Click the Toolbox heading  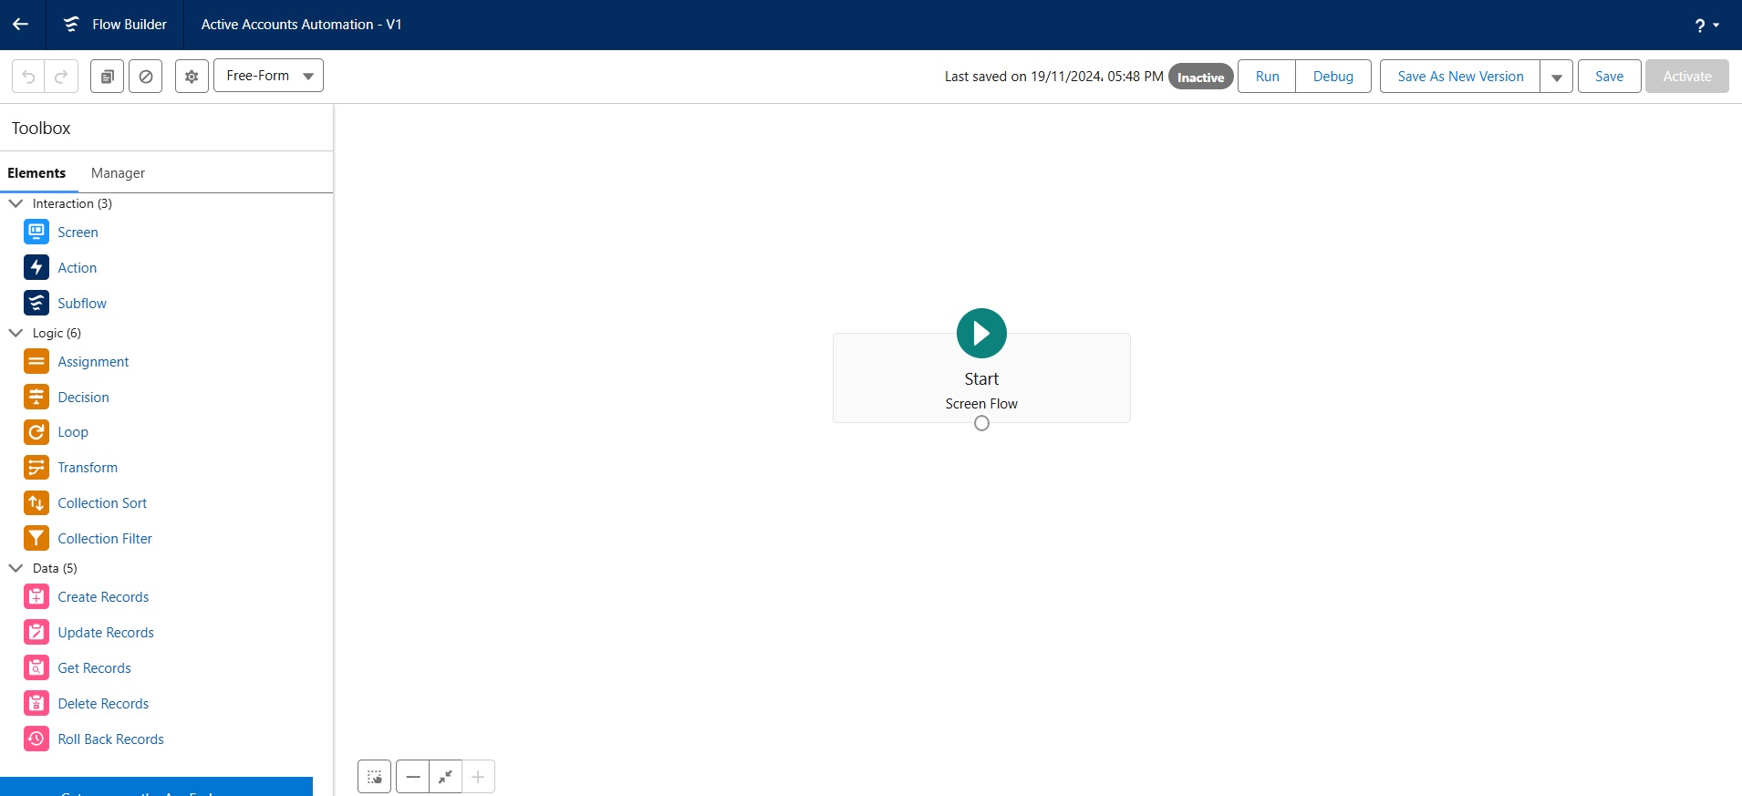tap(41, 129)
